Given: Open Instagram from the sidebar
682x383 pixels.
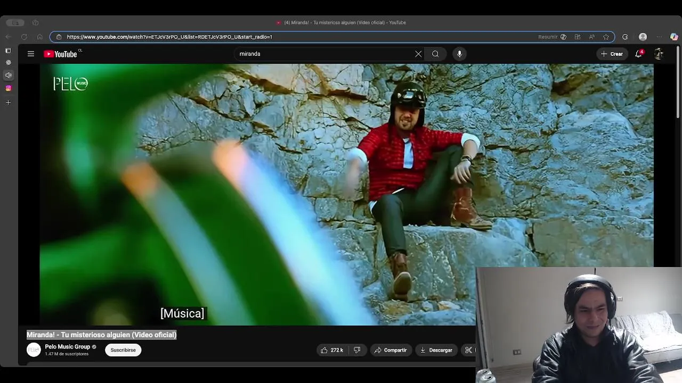Looking at the screenshot, I should pos(8,88).
